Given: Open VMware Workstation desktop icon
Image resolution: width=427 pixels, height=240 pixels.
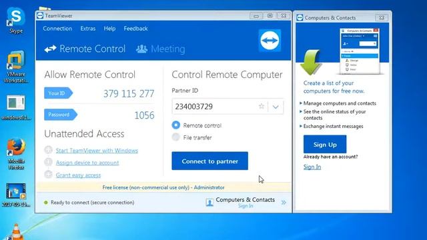Looking at the screenshot, I should [x=16, y=67].
